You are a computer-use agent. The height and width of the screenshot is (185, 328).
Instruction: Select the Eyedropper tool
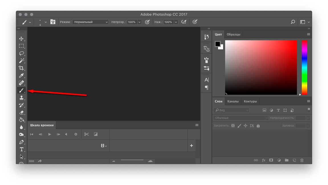(21, 75)
